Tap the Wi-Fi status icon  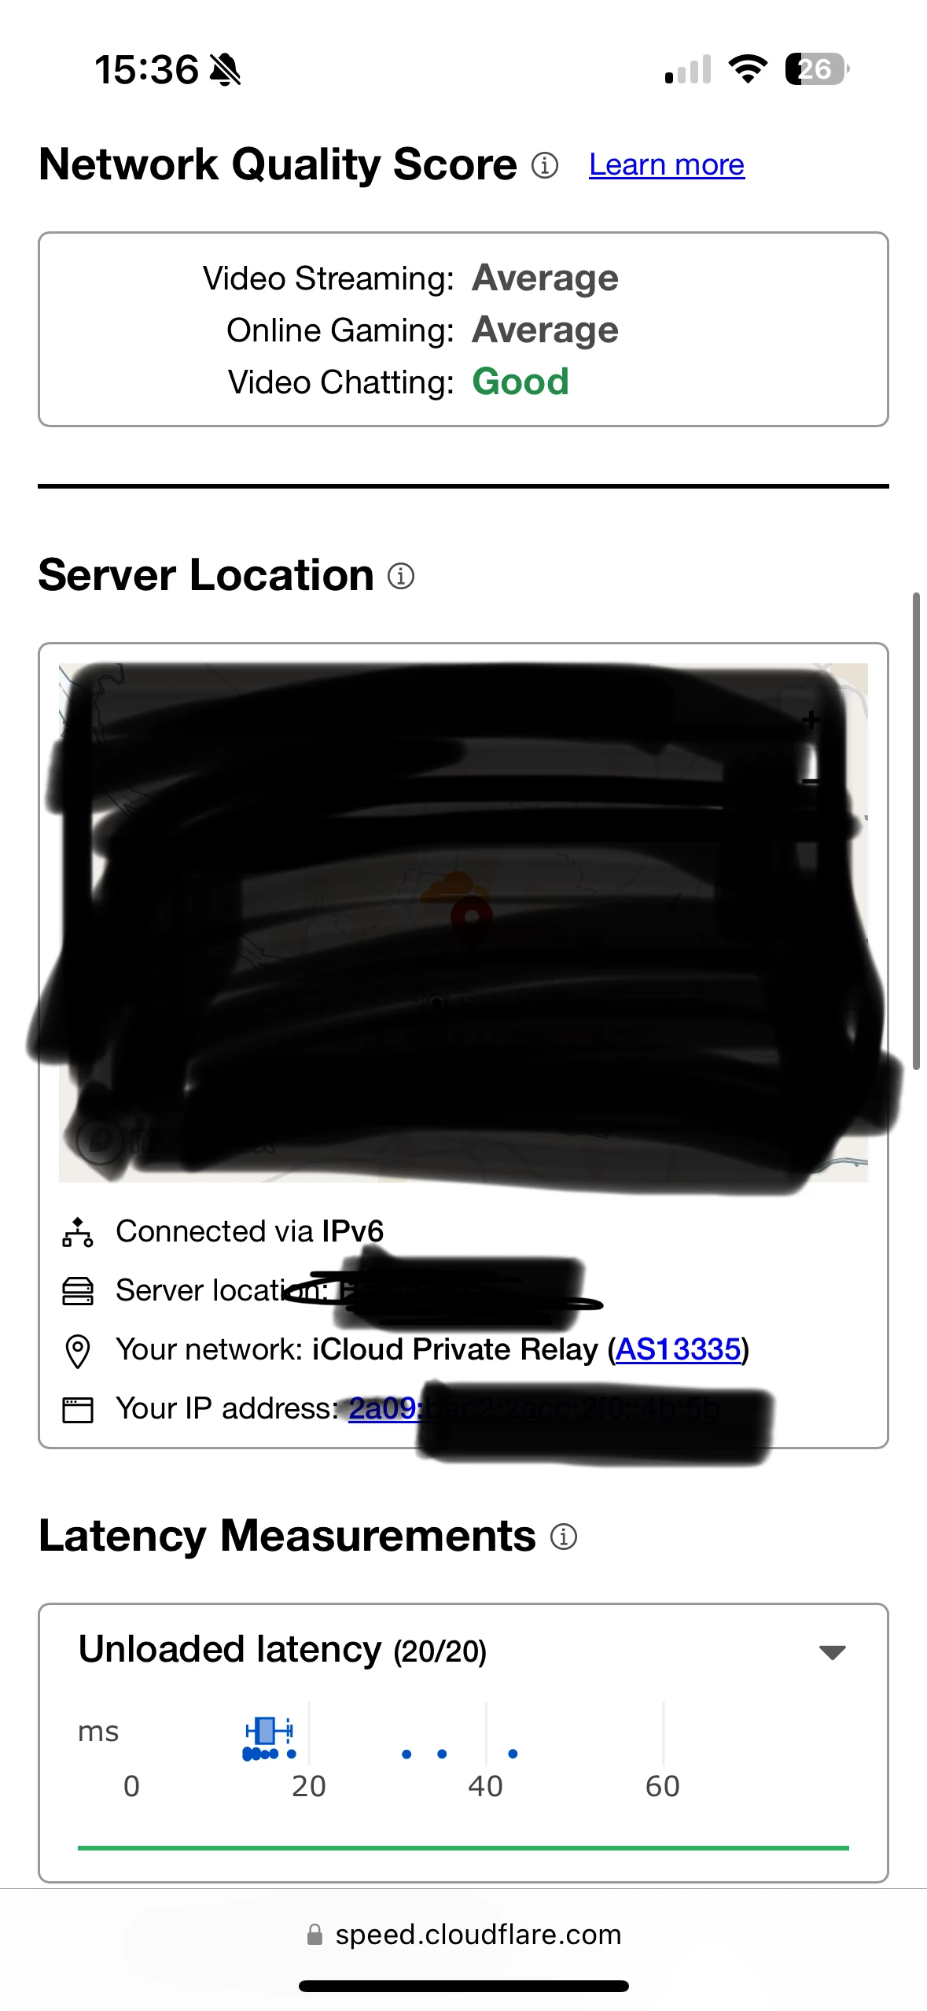(x=748, y=69)
